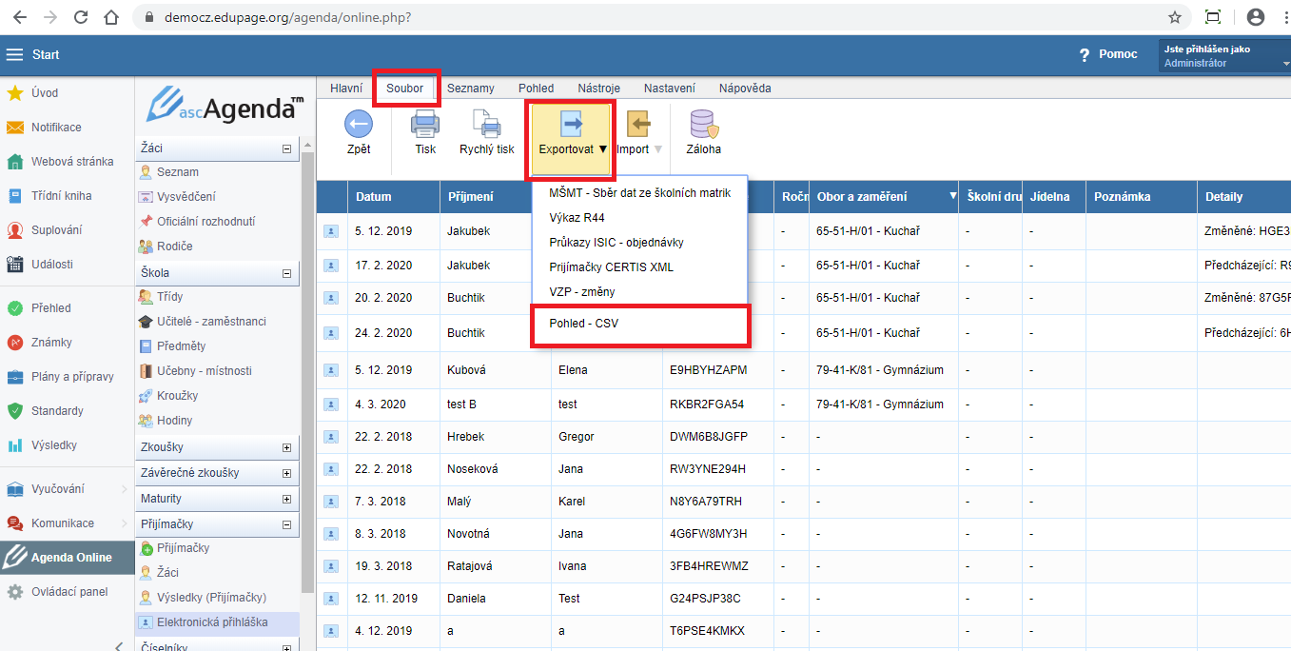Viewport: 1291px width, 651px height.
Task: Open the Start hamburger menu
Action: pos(14,54)
